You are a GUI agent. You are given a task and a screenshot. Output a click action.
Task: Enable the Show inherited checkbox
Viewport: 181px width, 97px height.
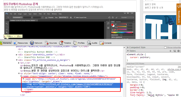pyautogui.click(x=165, y=48)
